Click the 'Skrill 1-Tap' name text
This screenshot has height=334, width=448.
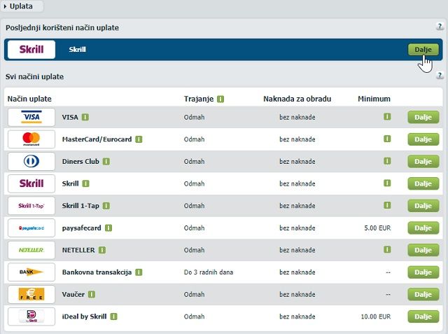tap(80, 206)
